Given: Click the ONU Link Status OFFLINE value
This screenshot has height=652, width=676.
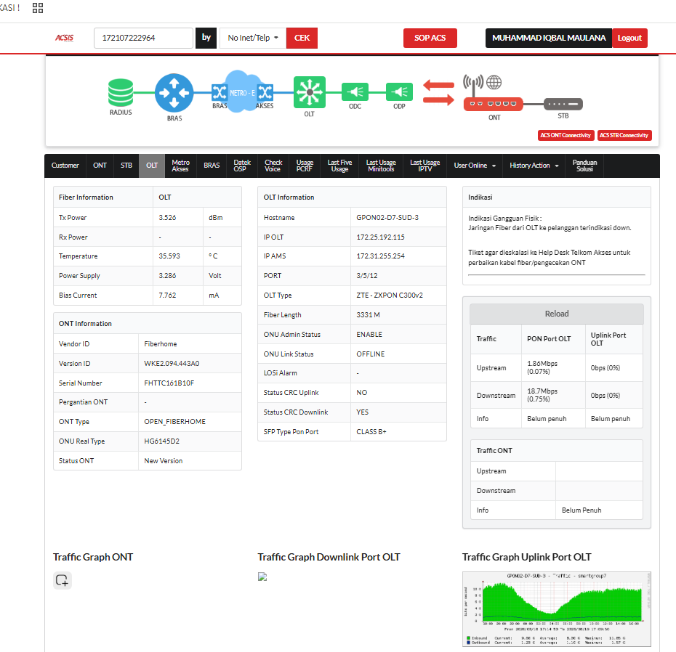Looking at the screenshot, I should click(370, 354).
